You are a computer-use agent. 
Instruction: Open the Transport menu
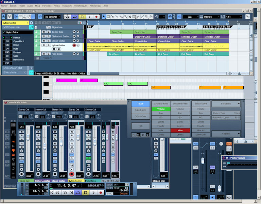pyautogui.click(x=67, y=6)
